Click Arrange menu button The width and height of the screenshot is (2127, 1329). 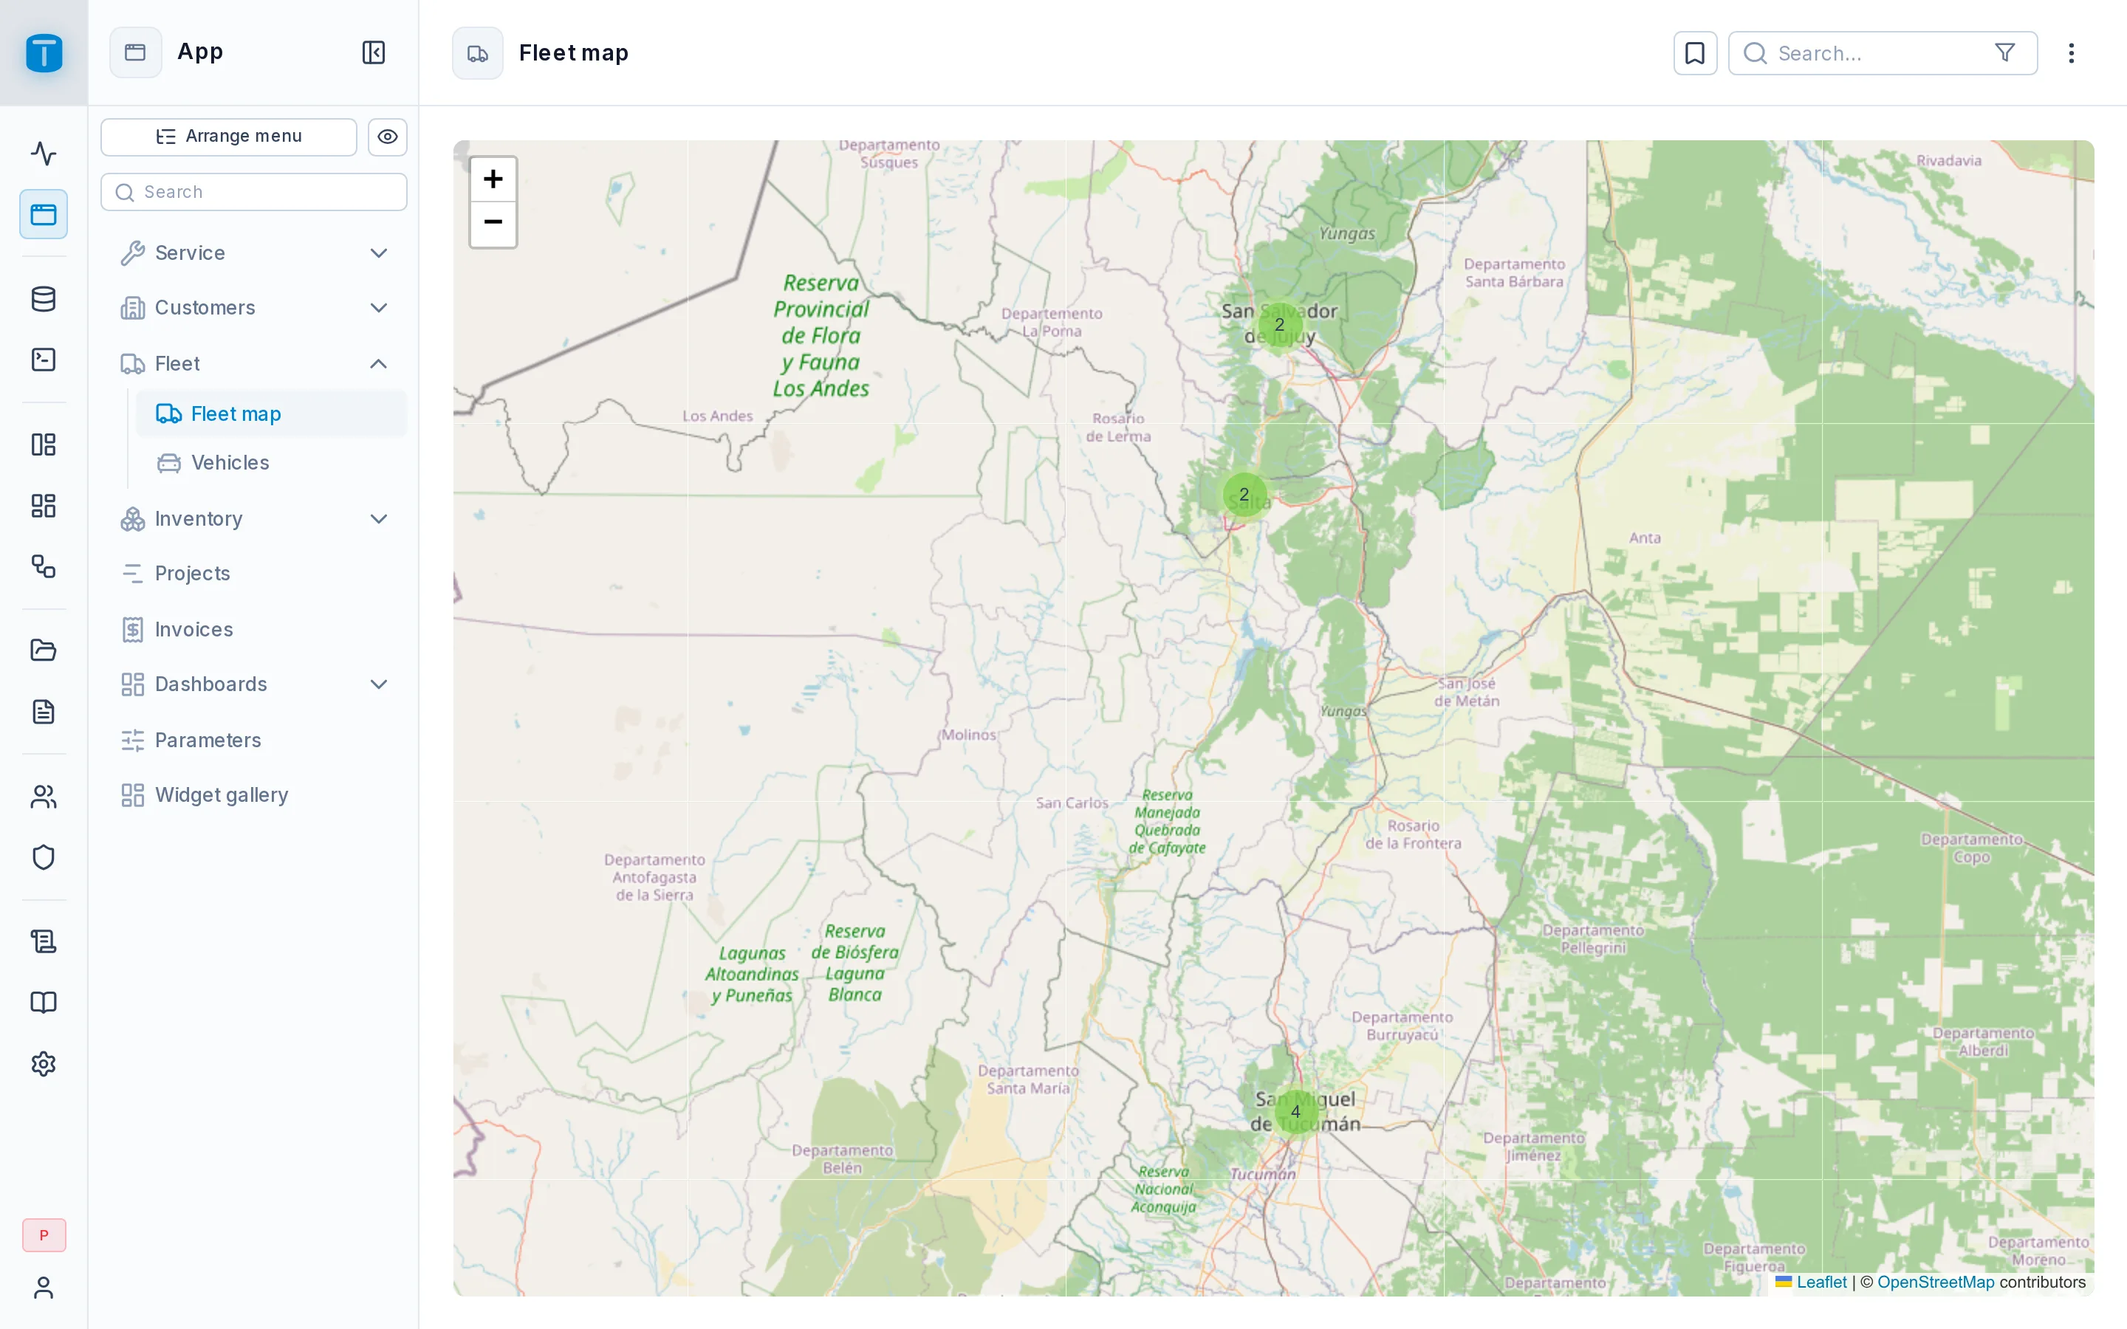(228, 137)
